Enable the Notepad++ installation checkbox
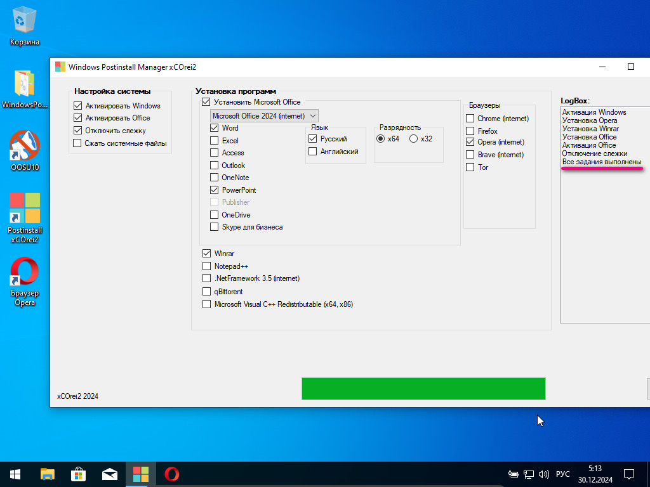Viewport: 650px width, 487px height. [206, 266]
